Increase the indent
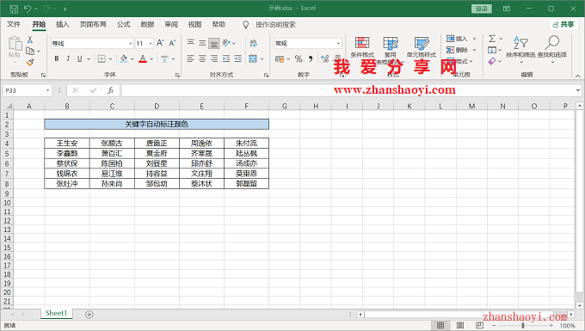The image size is (585, 331). pyautogui.click(x=237, y=58)
